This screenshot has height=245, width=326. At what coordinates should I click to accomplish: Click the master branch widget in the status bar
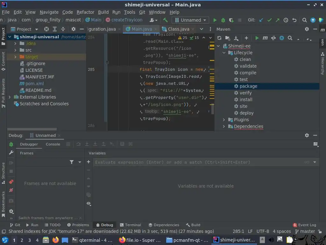pyautogui.click(x=305, y=232)
